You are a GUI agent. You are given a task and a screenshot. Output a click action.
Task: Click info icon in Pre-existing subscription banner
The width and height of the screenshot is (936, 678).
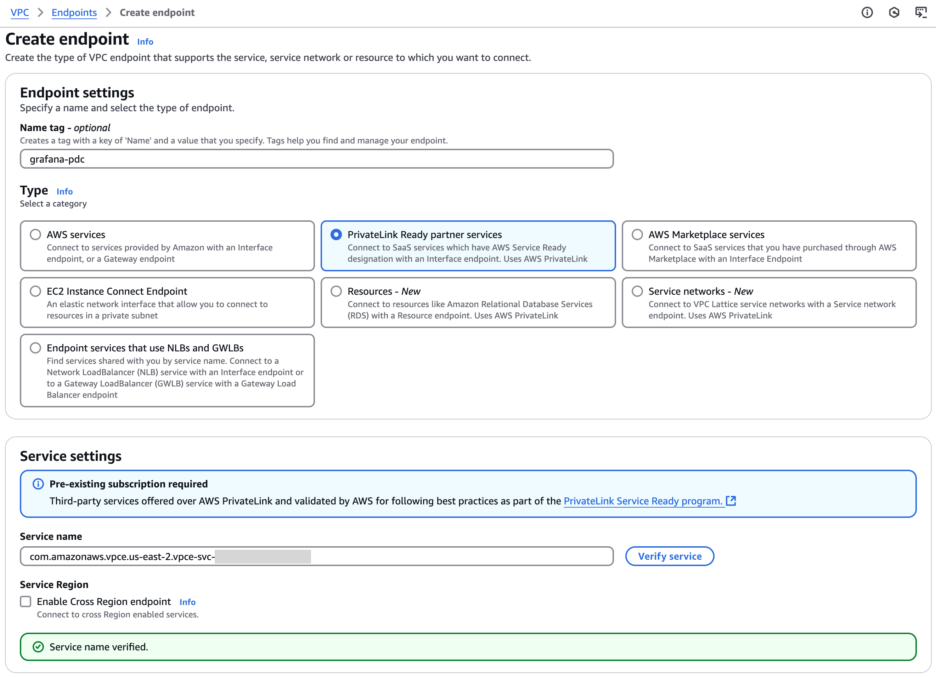pos(38,484)
